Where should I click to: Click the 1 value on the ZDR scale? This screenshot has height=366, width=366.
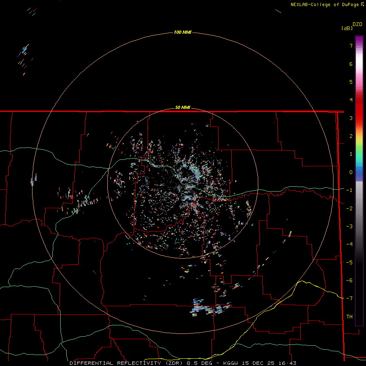coord(351,154)
